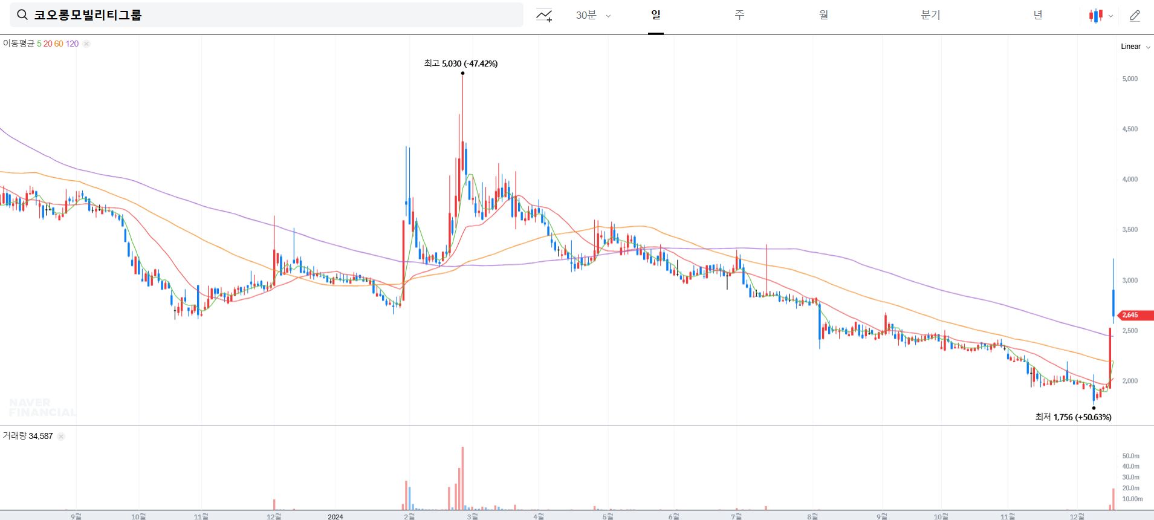The width and height of the screenshot is (1154, 520).
Task: Click moving average period 20
Action: [x=48, y=44]
